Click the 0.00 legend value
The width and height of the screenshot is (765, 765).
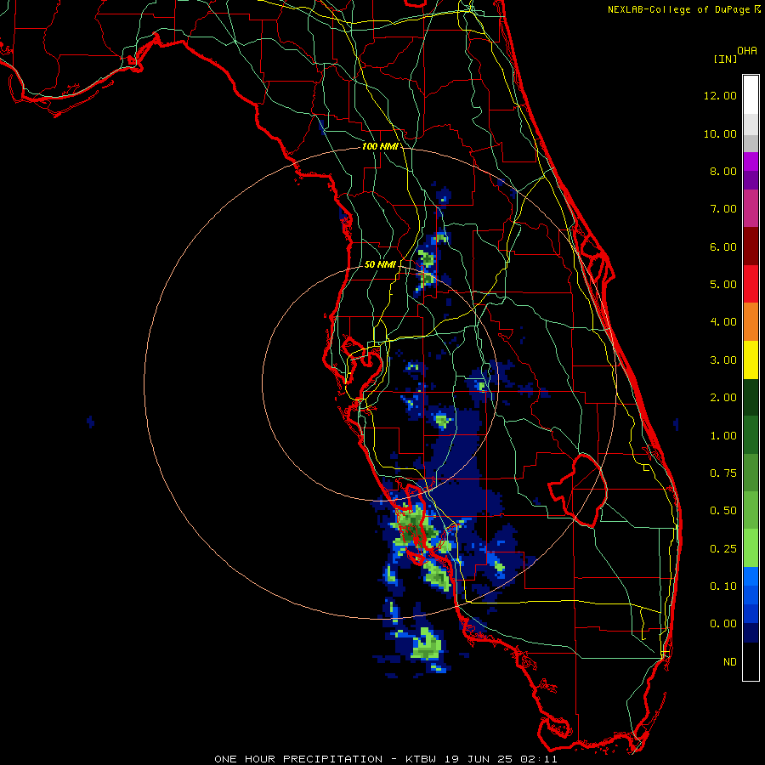click(x=723, y=624)
